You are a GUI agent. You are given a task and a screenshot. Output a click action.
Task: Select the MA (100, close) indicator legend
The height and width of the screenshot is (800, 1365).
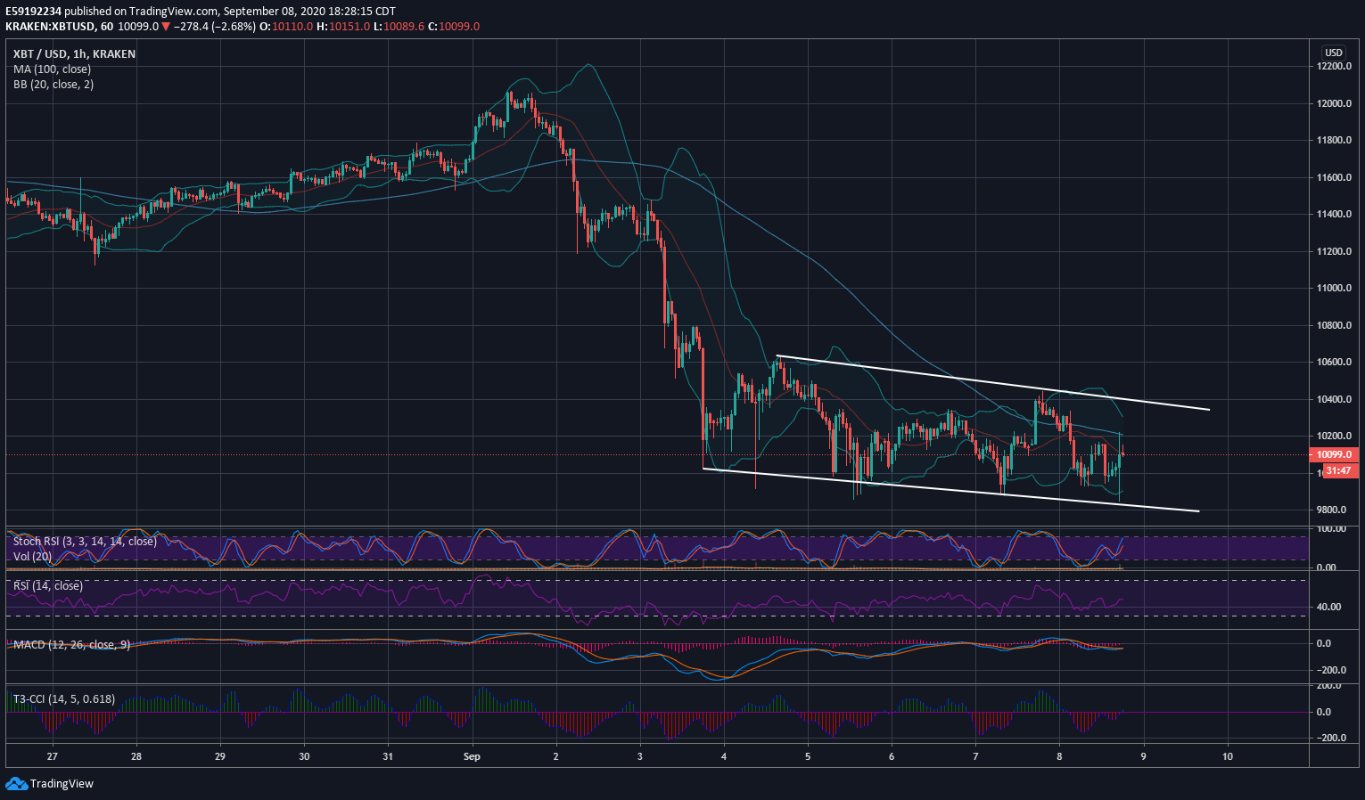pos(52,69)
